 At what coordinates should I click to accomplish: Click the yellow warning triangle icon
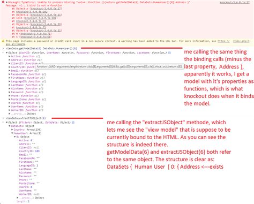(3, 41)
